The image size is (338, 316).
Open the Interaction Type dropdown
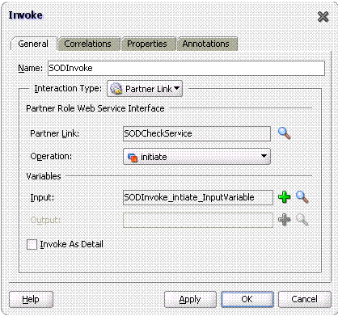(x=145, y=89)
